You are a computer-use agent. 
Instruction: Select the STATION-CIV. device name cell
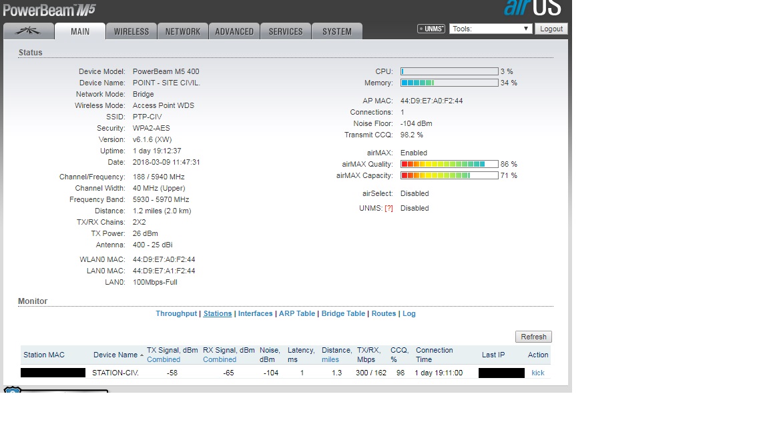(x=115, y=373)
